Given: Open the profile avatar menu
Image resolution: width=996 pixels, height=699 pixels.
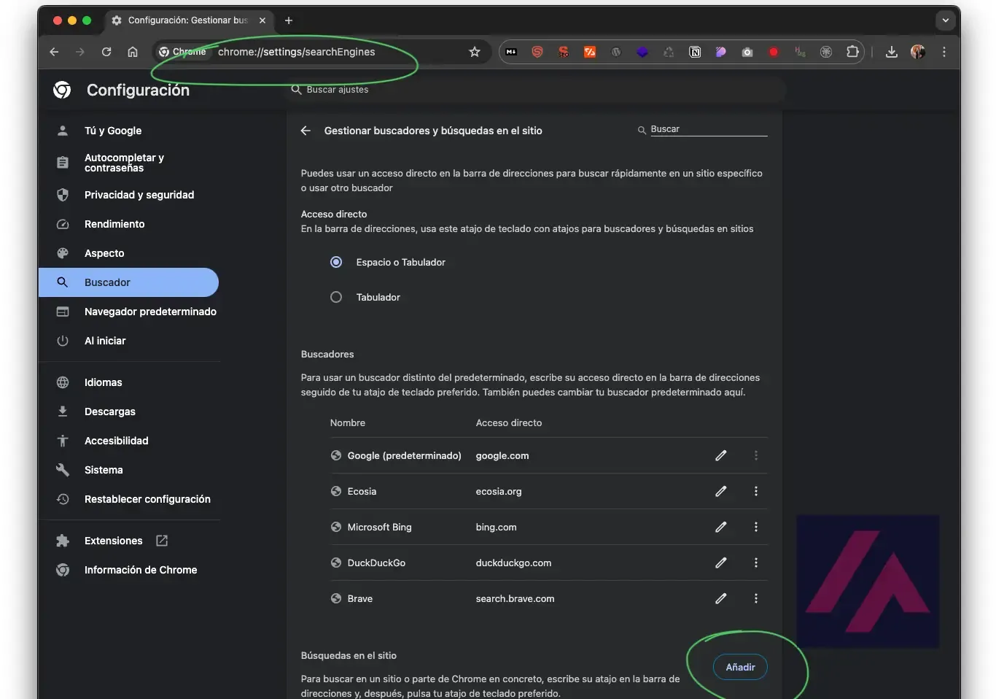Looking at the screenshot, I should [x=918, y=52].
